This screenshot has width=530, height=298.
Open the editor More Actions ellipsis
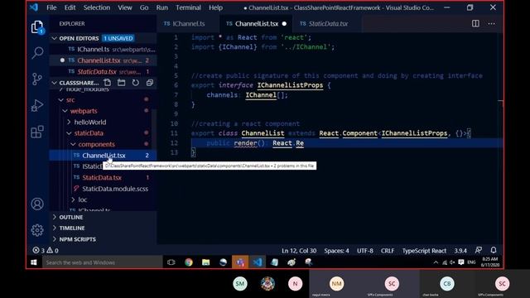(491, 23)
